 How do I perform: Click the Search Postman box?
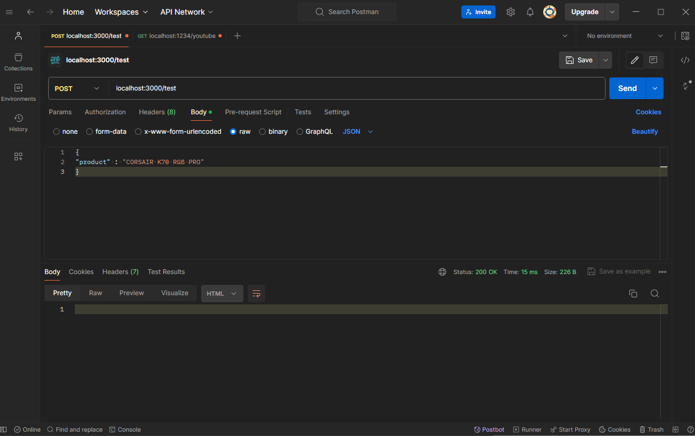tap(347, 12)
